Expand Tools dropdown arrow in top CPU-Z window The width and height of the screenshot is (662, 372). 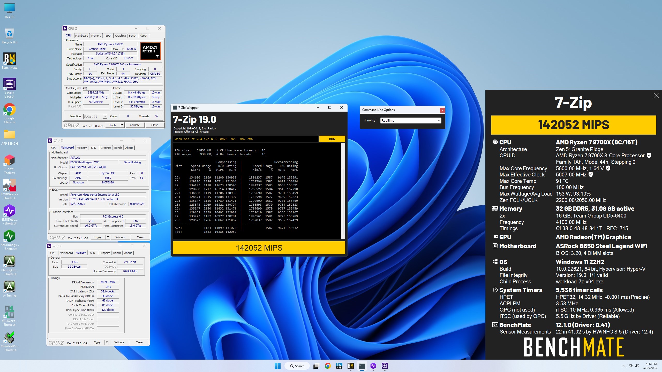pyautogui.click(x=122, y=125)
